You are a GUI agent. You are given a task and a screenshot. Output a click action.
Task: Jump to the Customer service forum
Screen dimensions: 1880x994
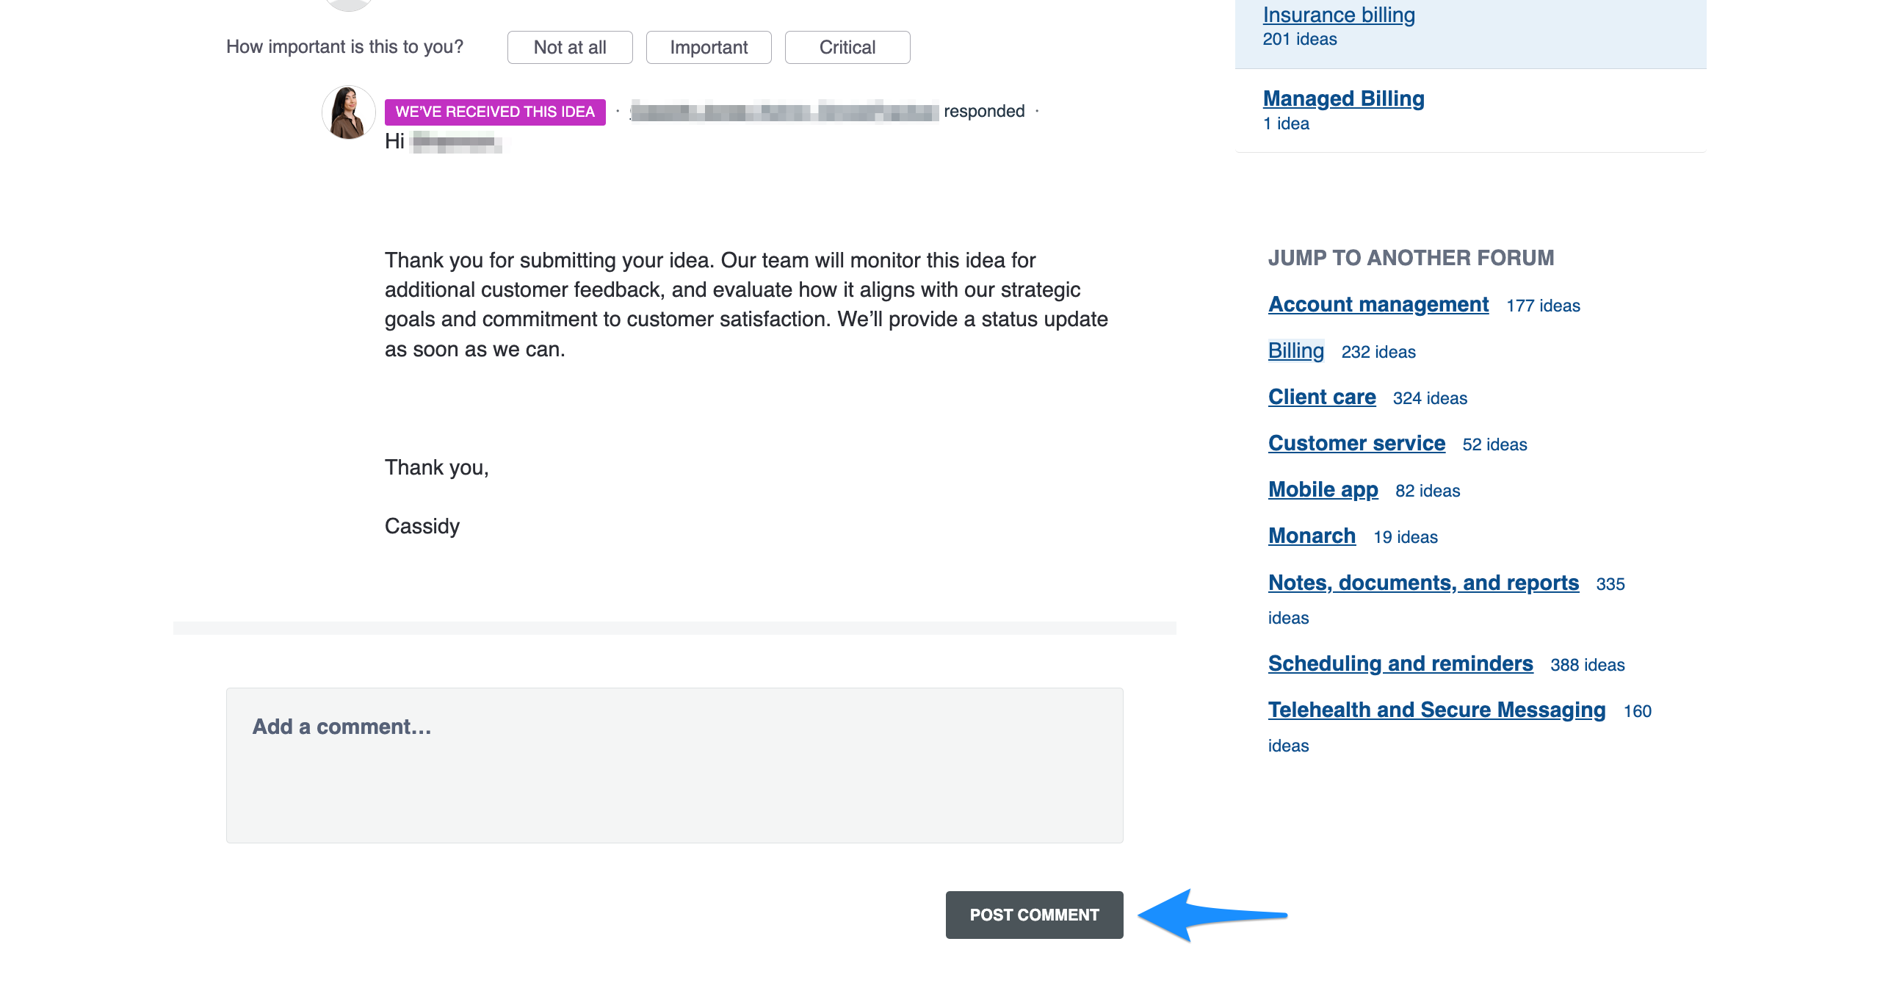click(x=1356, y=443)
